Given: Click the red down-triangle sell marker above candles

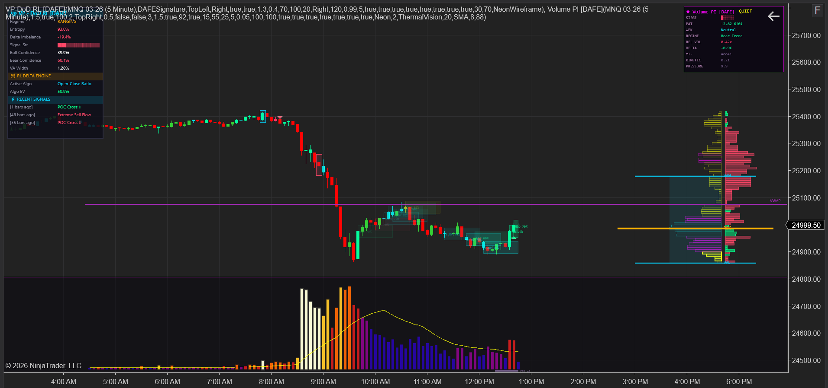Looking at the screenshot, I should coord(280,118).
